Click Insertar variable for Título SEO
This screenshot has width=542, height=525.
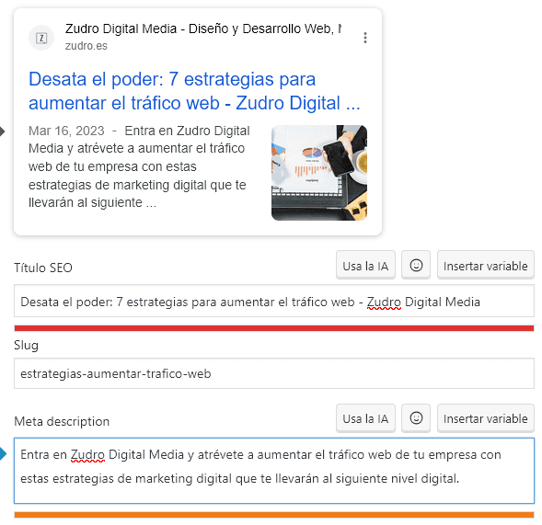[x=485, y=266]
